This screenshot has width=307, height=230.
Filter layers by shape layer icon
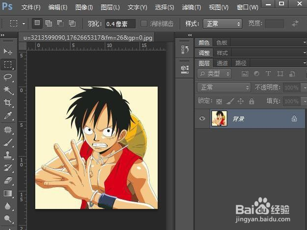coord(280,74)
